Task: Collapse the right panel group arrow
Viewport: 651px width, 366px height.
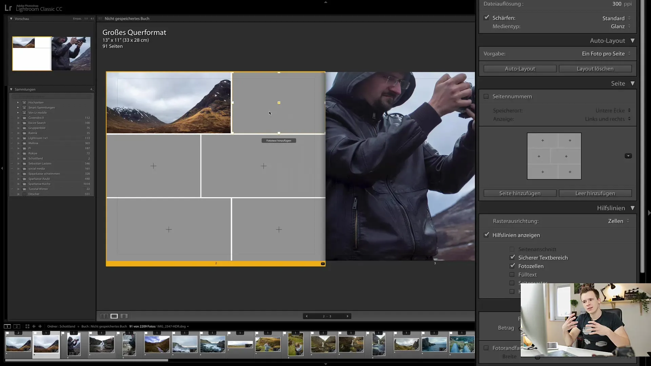Action: [x=649, y=213]
